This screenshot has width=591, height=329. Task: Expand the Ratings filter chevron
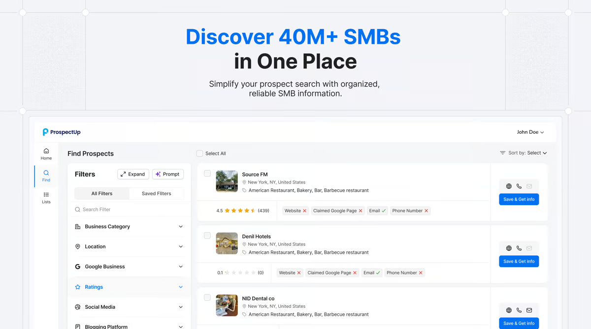[181, 287]
